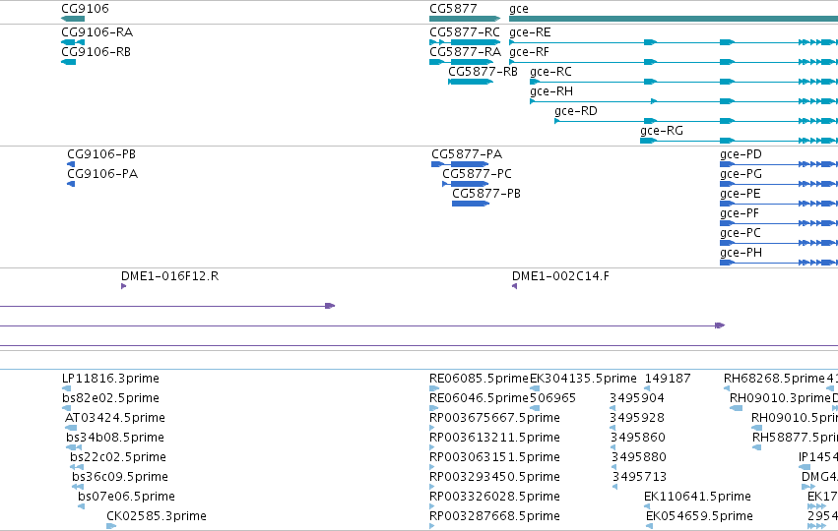Select transcript CG5877-RC label
Viewport: 838px width, 531px height.
465,32
